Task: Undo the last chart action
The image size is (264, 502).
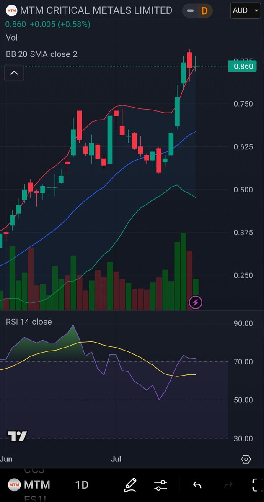Action: [x=197, y=485]
